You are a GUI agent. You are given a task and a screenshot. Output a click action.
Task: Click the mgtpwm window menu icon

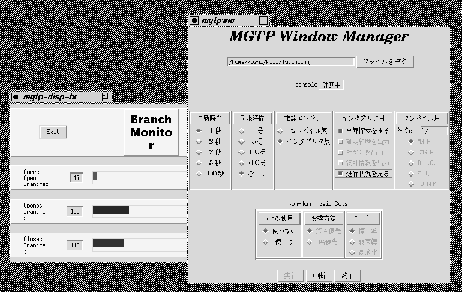point(194,20)
